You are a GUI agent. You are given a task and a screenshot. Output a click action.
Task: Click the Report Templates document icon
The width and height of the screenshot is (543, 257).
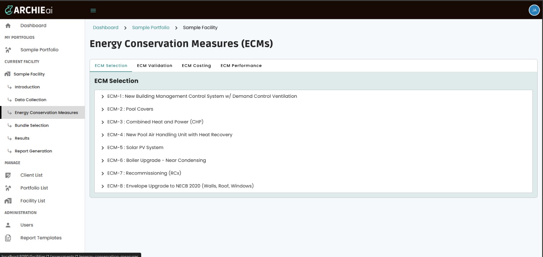pos(8,238)
